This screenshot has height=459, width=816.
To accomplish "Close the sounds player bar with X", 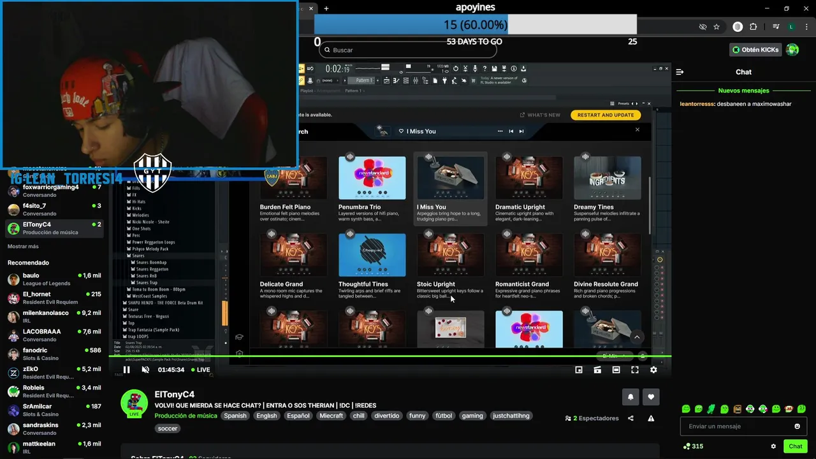I will point(637,130).
